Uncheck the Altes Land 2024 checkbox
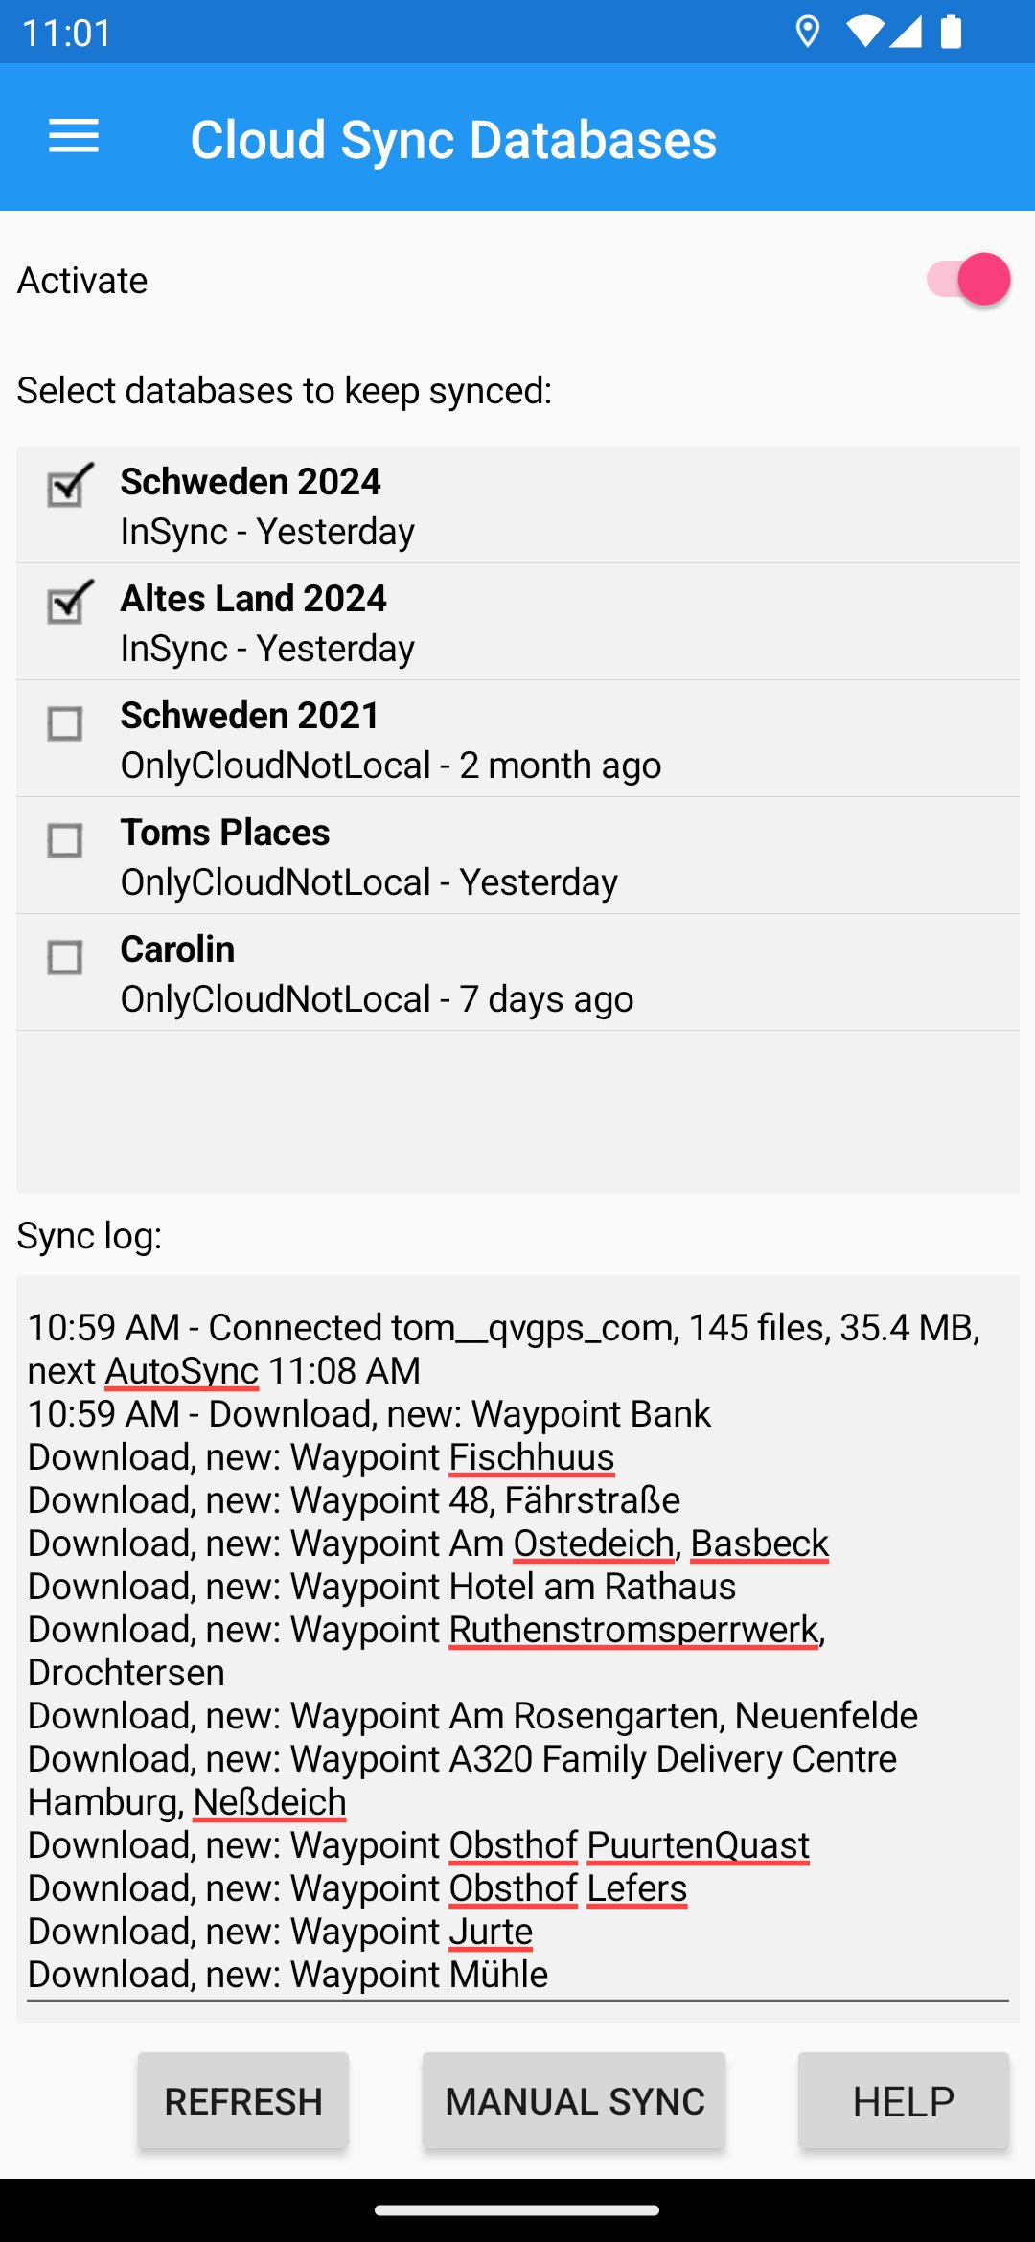Viewport: 1035px width, 2242px height. point(68,603)
